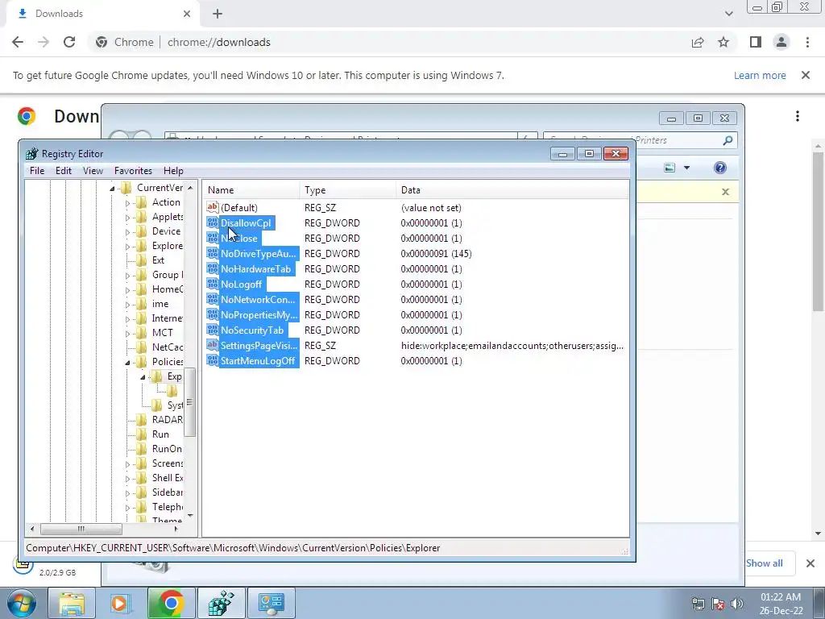The width and height of the screenshot is (825, 619).
Task: Click the NoLogoff value icon
Action: [x=213, y=284]
